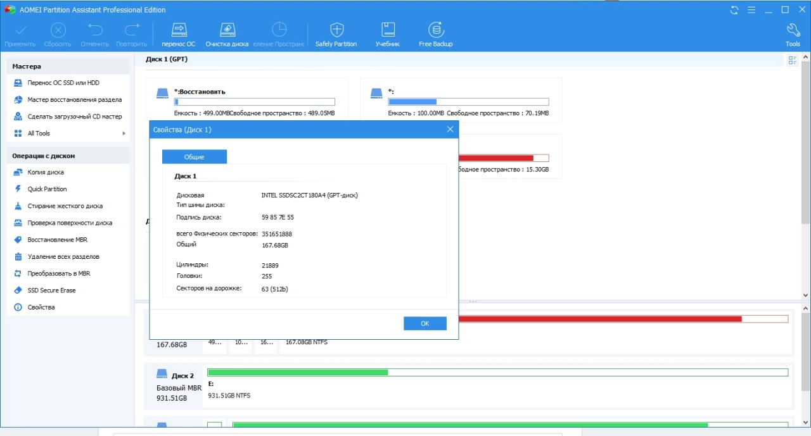Image resolution: width=811 pixels, height=436 pixels.
Task: Open Safely Partition shield icon
Action: click(x=336, y=30)
